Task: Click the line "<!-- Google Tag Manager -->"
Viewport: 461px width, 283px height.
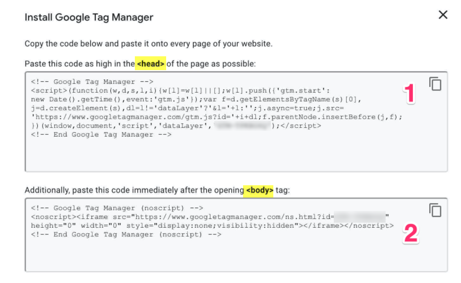Action: 92,81
